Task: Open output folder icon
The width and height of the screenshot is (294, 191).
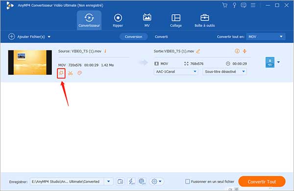Action: pyautogui.click(x=120, y=181)
